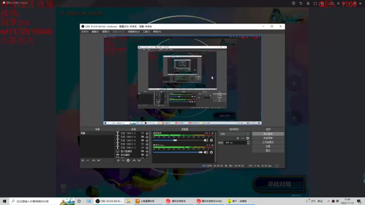Show hidden system tray icons chevron

click(328, 201)
